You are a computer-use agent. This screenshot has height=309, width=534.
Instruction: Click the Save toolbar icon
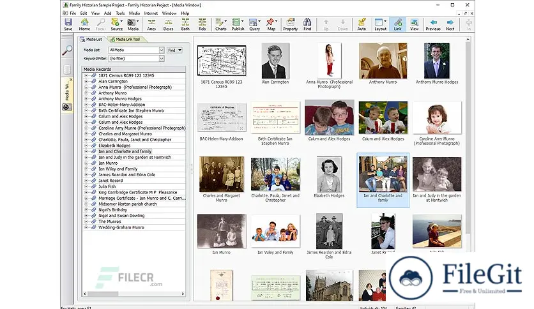(68, 24)
